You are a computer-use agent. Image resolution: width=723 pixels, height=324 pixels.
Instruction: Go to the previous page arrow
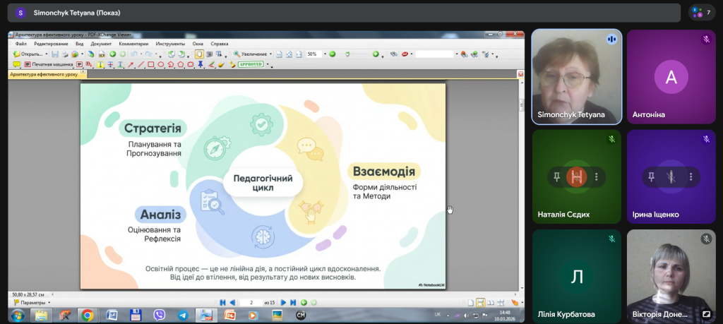(x=232, y=302)
